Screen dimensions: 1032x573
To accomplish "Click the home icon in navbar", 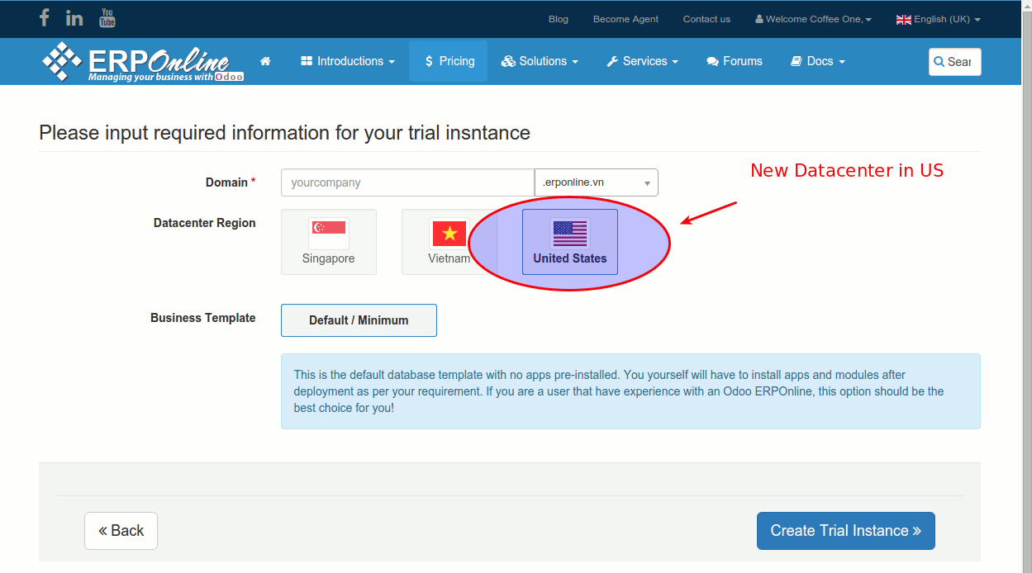I will (265, 61).
